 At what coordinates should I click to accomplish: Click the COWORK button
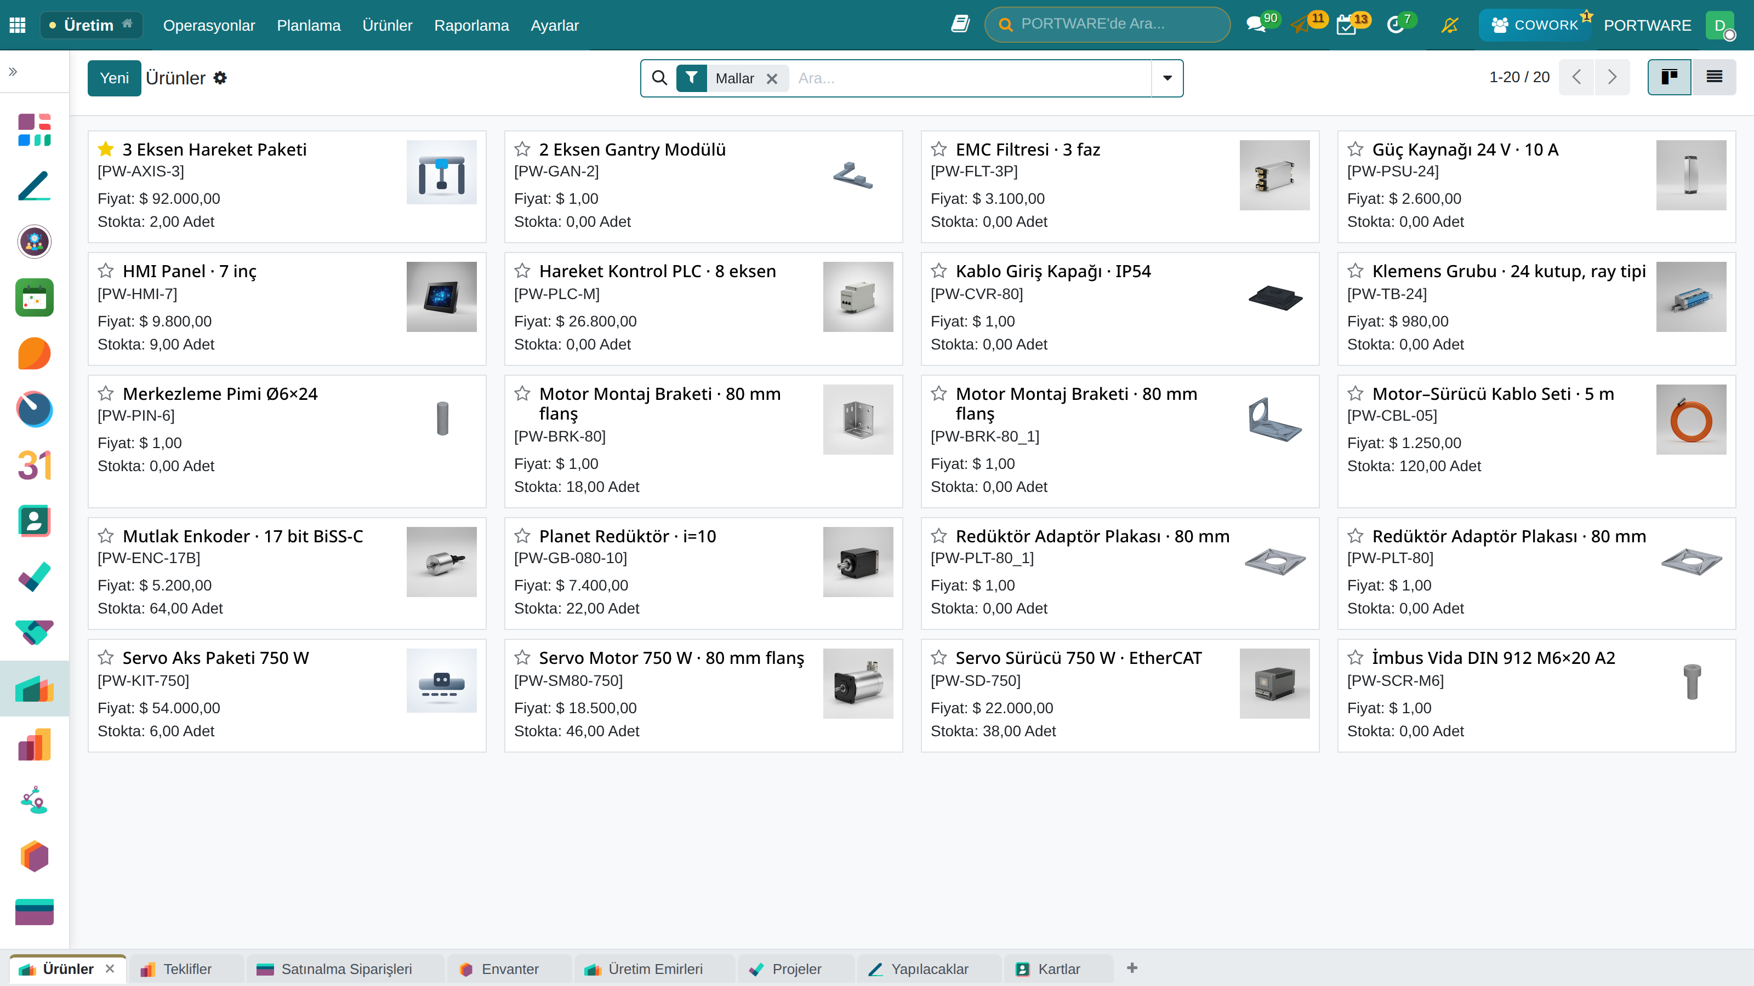click(1535, 25)
